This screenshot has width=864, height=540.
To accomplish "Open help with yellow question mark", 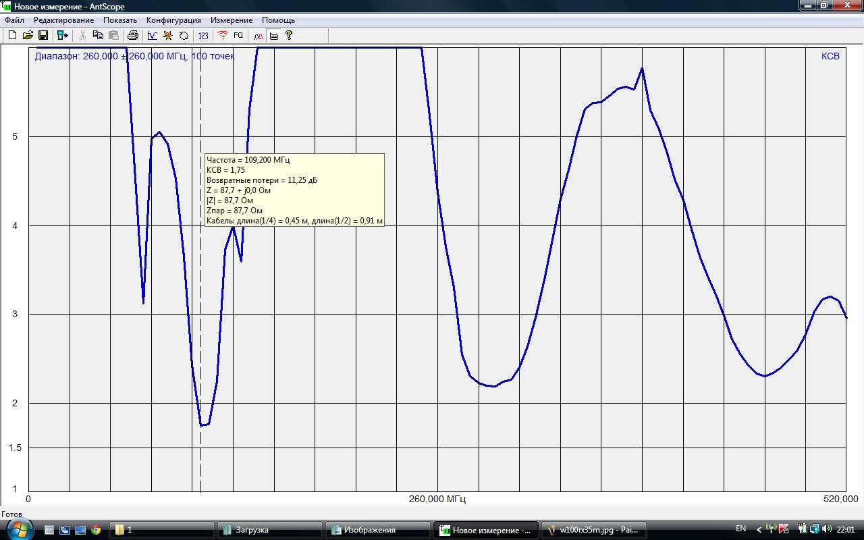I will (289, 35).
